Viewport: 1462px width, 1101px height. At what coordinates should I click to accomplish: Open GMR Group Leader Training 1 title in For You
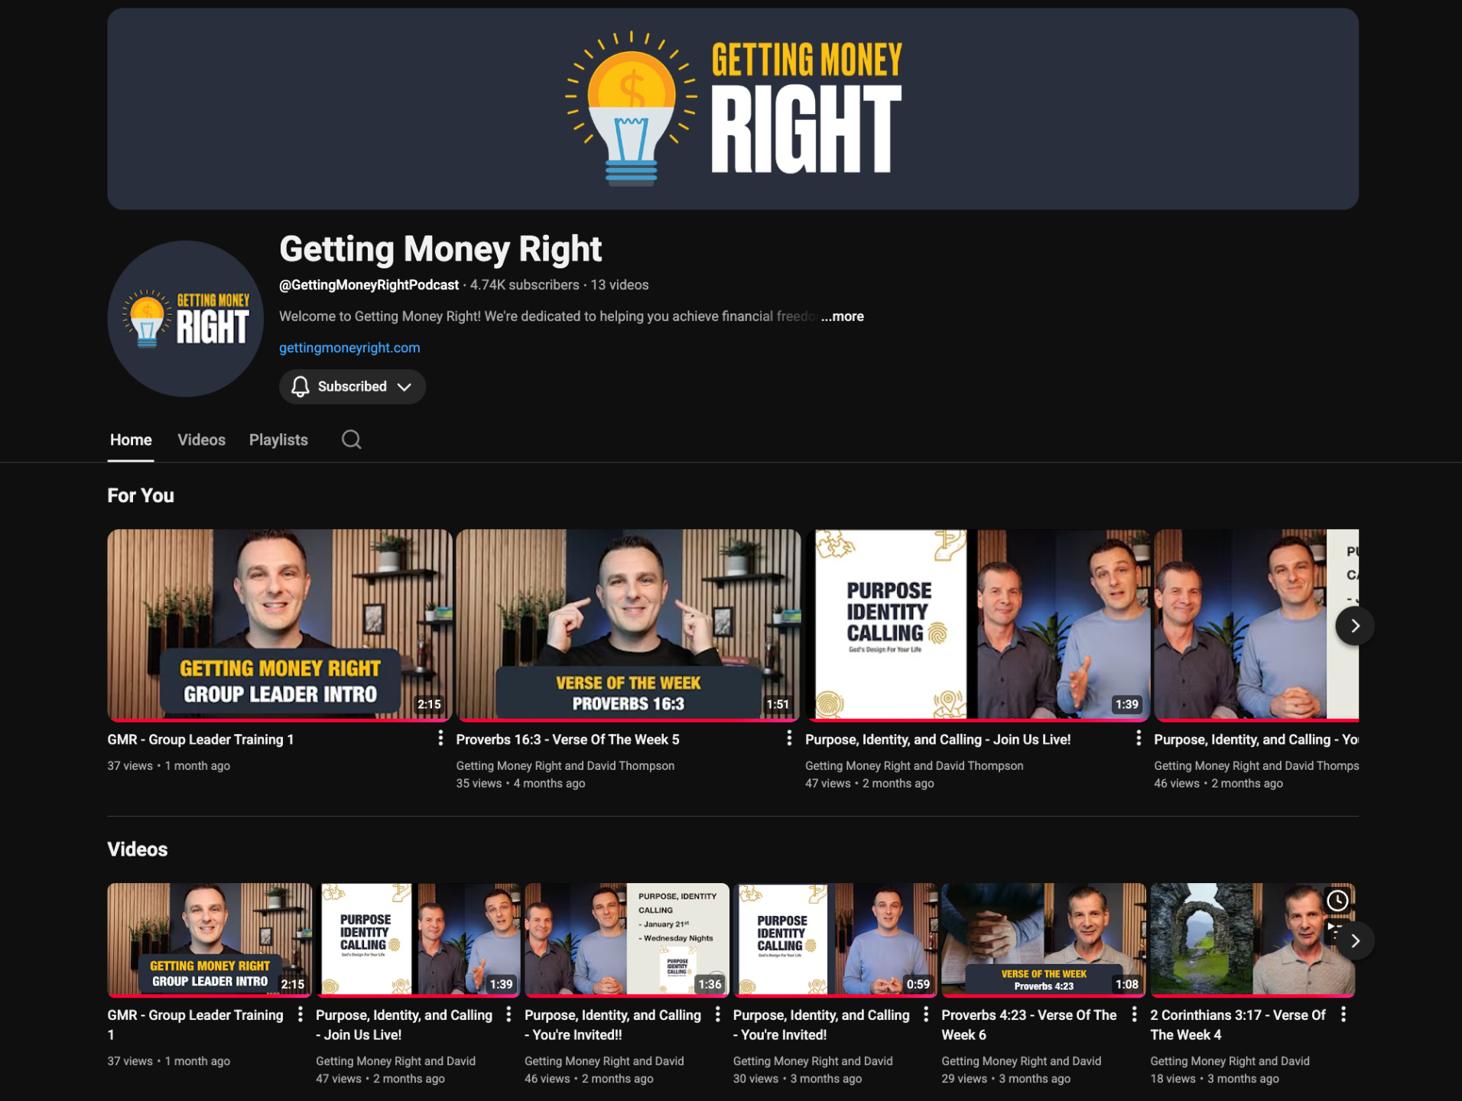point(200,740)
